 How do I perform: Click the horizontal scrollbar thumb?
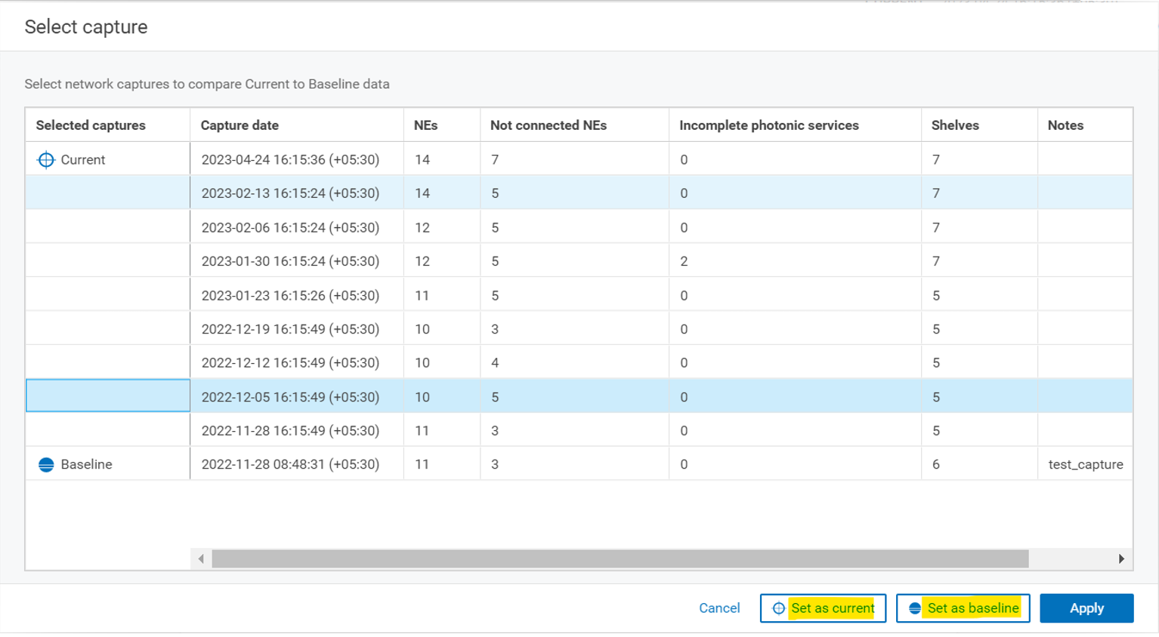tap(620, 559)
